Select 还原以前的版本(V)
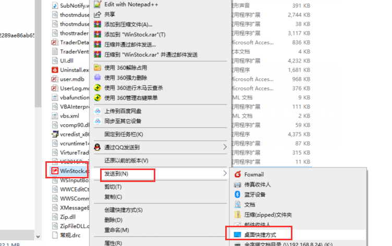 click(x=126, y=160)
